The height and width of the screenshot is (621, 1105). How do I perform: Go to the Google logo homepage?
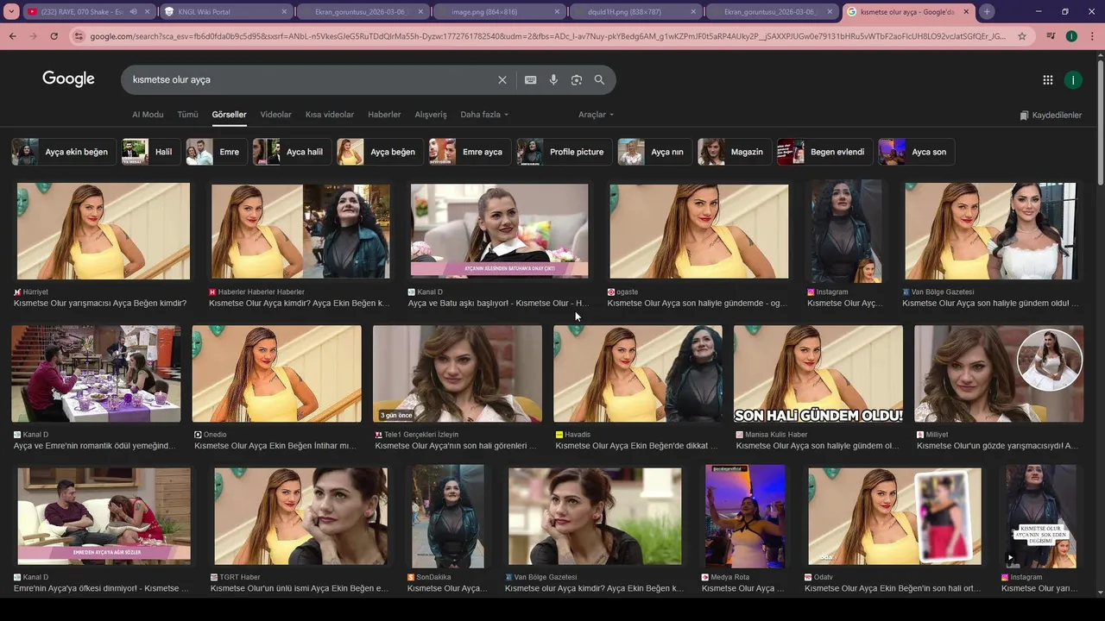coord(68,79)
